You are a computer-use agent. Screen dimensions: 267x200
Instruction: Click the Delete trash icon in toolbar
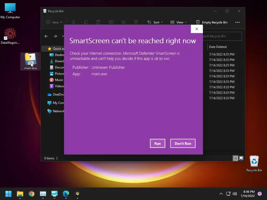[x=136, y=22]
